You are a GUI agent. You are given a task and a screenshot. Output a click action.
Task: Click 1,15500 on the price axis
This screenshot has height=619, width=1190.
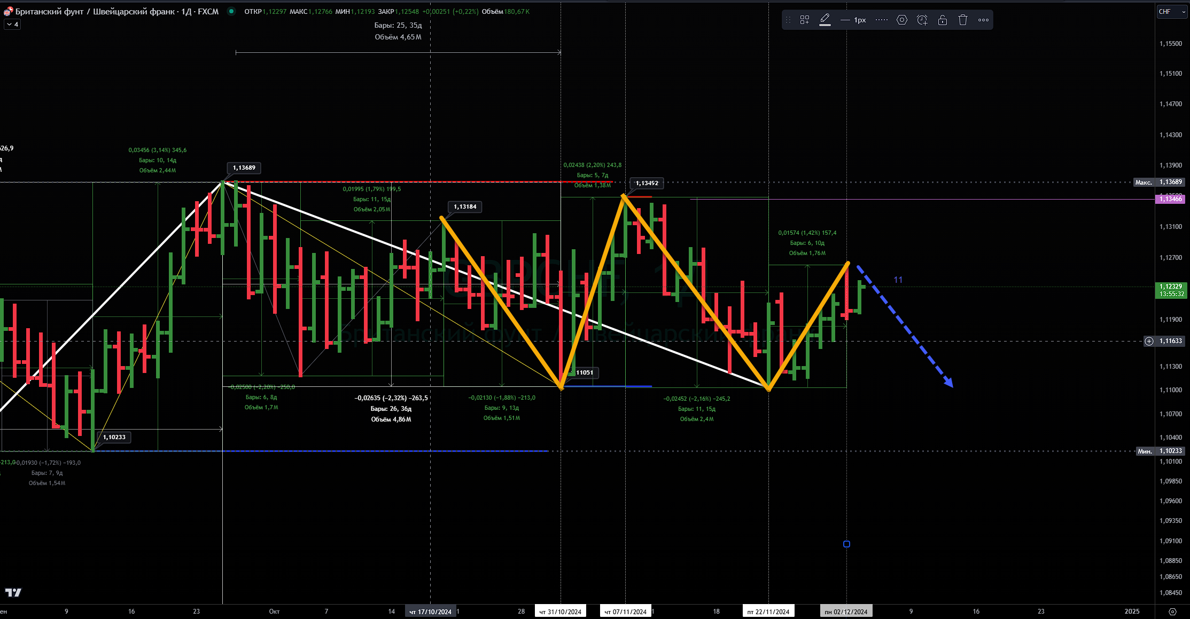pyautogui.click(x=1171, y=44)
